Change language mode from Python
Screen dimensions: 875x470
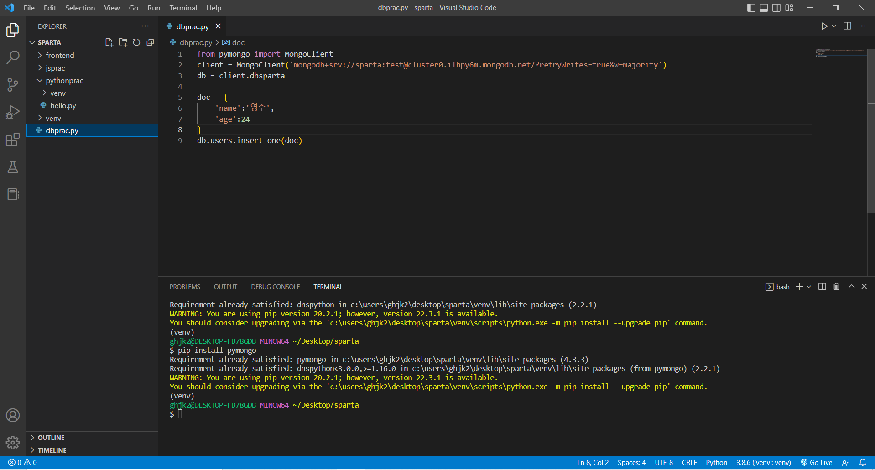pos(716,462)
